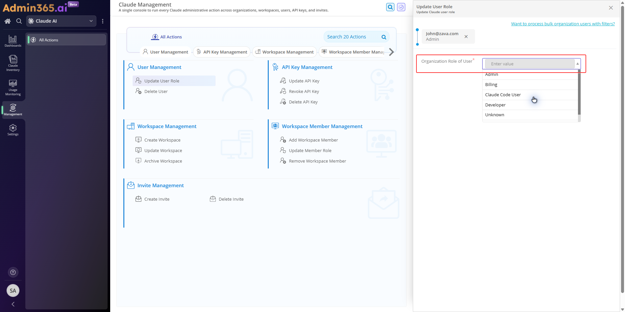This screenshot has width=625, height=312.
Task: Select All Actions in the left panel
Action: [66, 40]
